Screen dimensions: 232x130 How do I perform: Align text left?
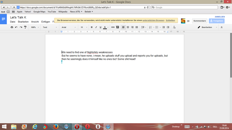(123, 27)
